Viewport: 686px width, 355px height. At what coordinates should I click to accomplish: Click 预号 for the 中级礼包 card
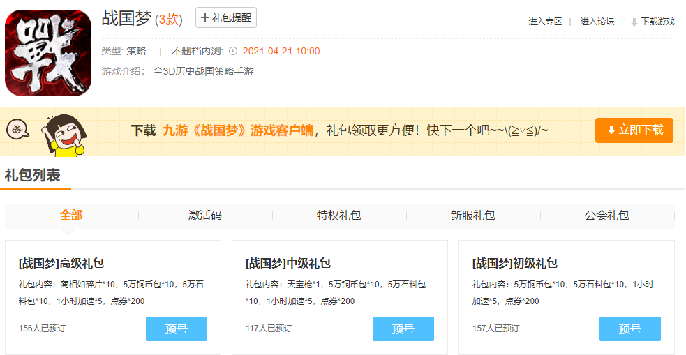(403, 328)
